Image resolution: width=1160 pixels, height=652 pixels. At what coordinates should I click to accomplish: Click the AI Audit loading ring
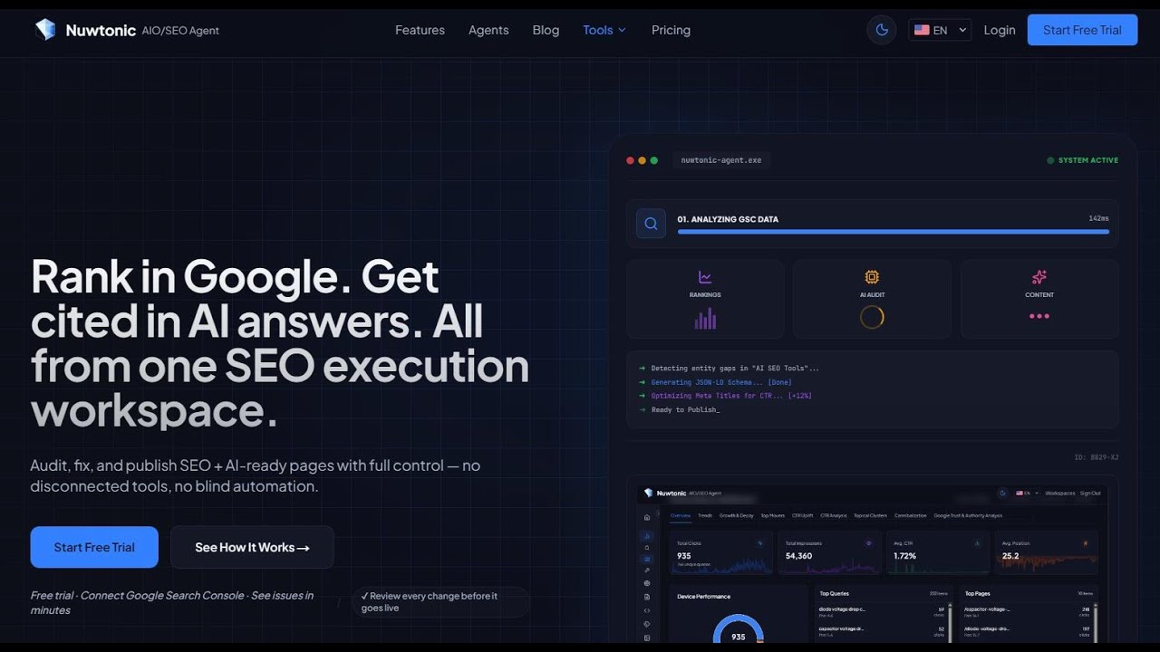click(872, 317)
